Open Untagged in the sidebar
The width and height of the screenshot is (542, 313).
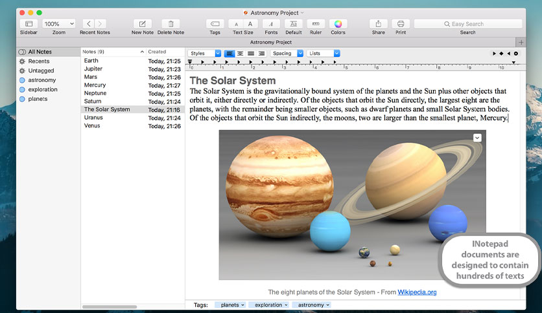[49, 70]
